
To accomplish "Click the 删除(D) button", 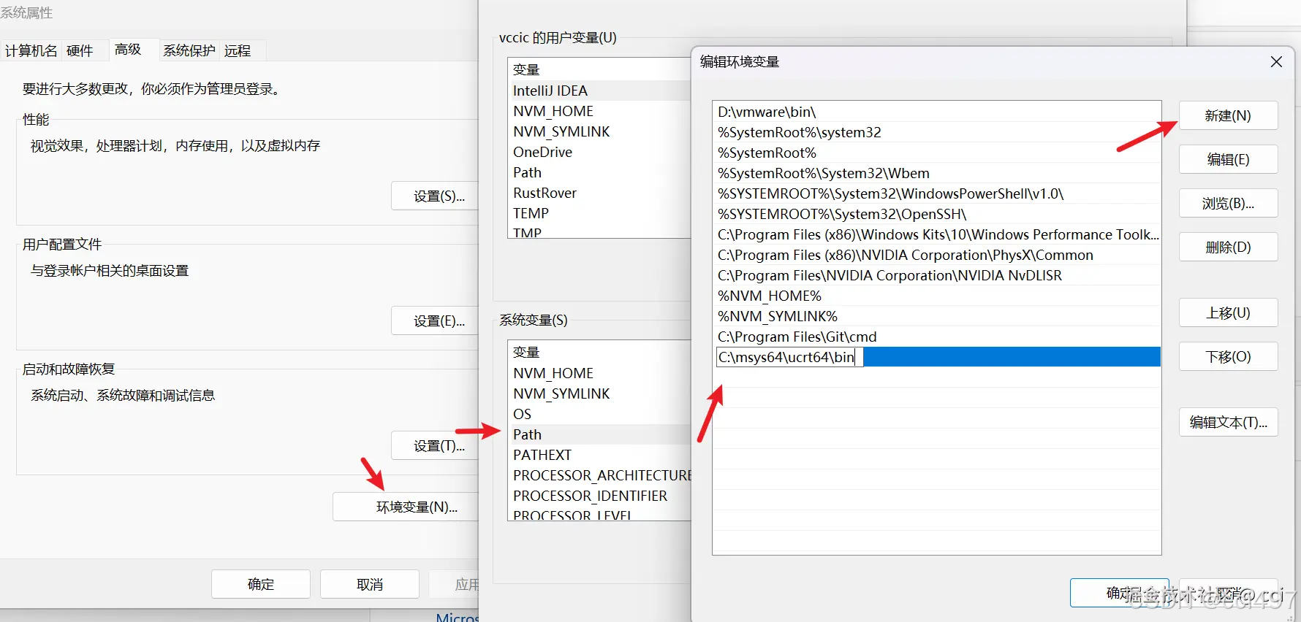I will (1228, 247).
